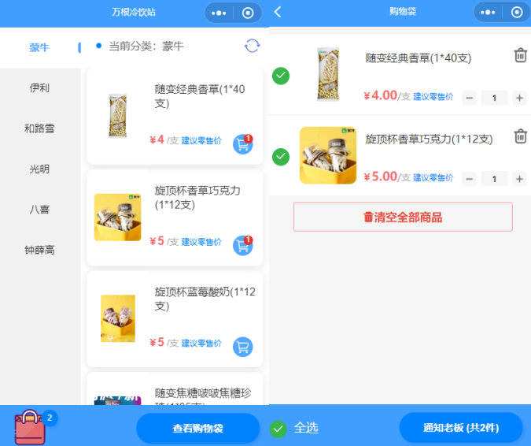
Task: Click bag item title 旋顶杯香草巧克力(1*12支)
Action: (429, 139)
